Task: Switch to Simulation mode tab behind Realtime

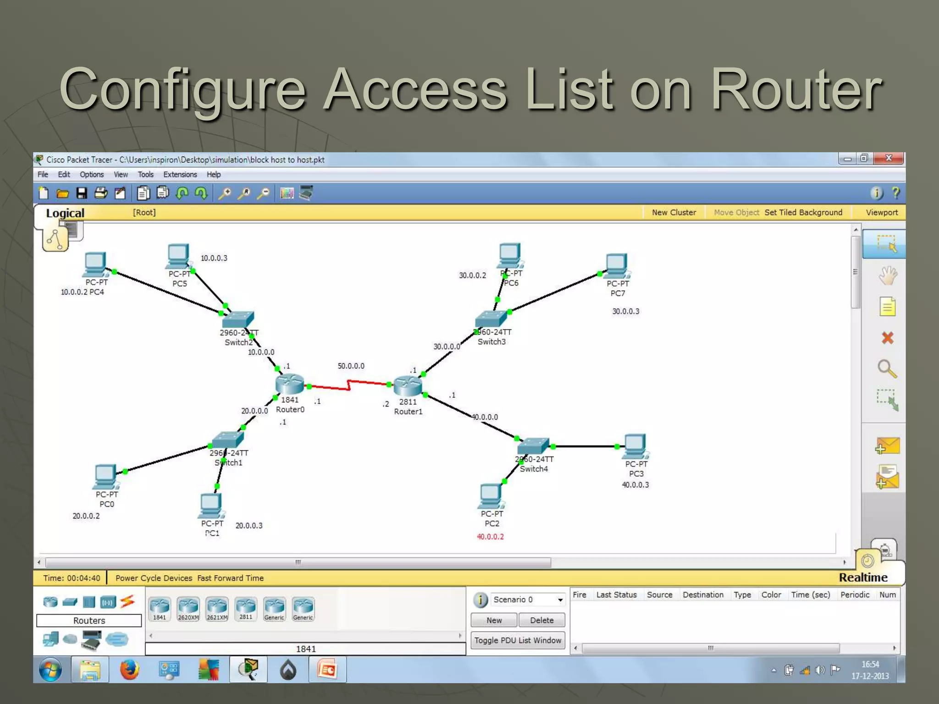Action: pyautogui.click(x=884, y=549)
